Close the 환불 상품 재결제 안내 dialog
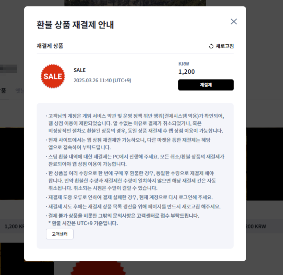The image size is (283, 275). (x=234, y=22)
